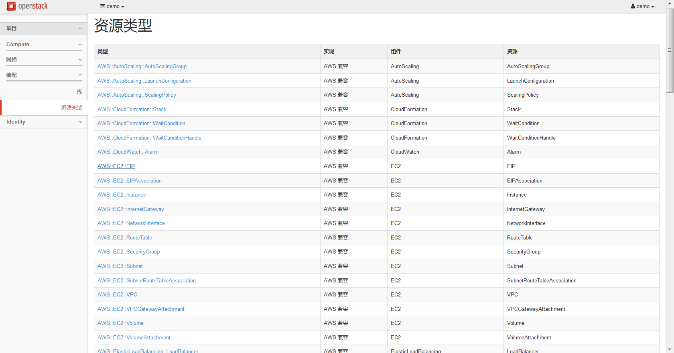The image size is (674, 353).
Task: Open AWS::AutoScaling::AutoScalingGroup link
Action: (x=142, y=67)
